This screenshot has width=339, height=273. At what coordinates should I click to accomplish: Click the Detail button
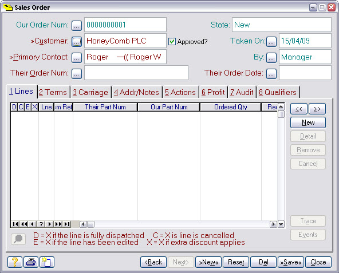point(308,136)
